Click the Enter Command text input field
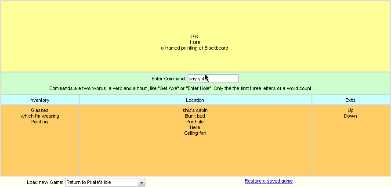Viewport: 391px width, 187px height. click(213, 79)
